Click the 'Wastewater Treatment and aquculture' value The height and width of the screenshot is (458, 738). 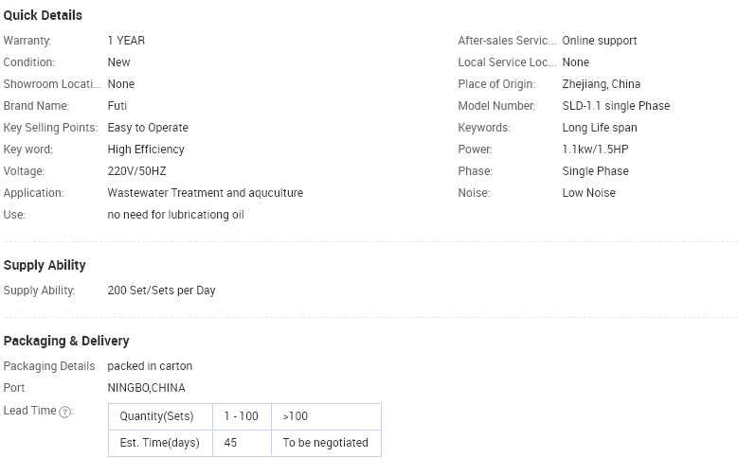click(206, 193)
